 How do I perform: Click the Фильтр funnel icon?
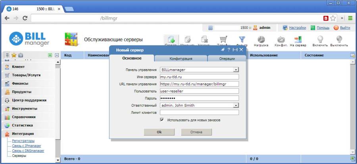241,40
